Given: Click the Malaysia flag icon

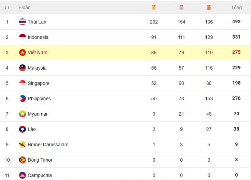Looking at the screenshot, I should tap(23, 68).
